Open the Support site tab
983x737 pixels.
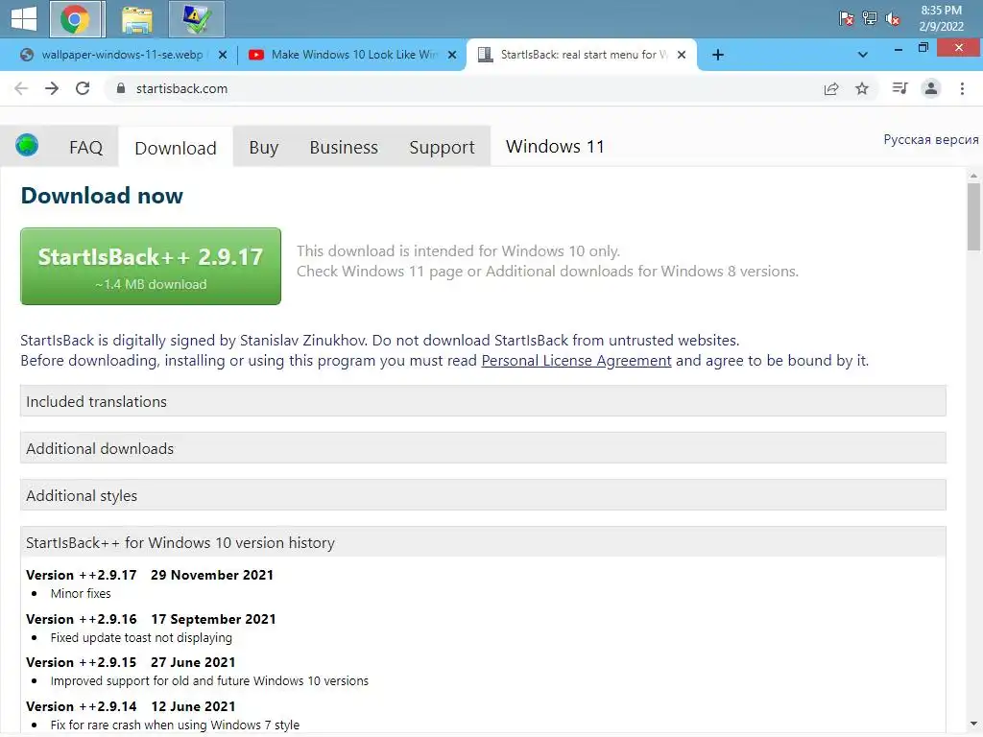coord(442,147)
